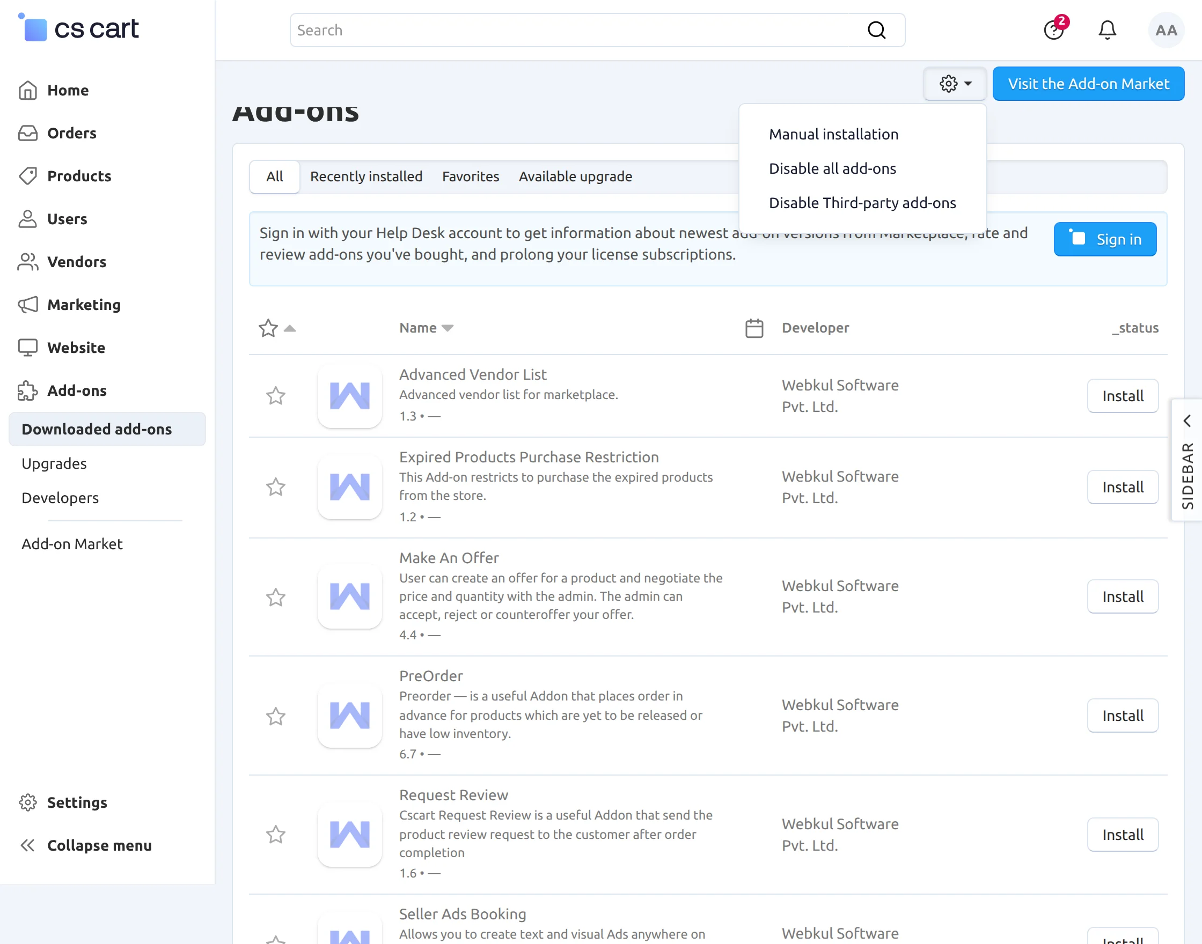Viewport: 1202px width, 944px height.
Task: Sort by _status column header
Action: (1135, 328)
